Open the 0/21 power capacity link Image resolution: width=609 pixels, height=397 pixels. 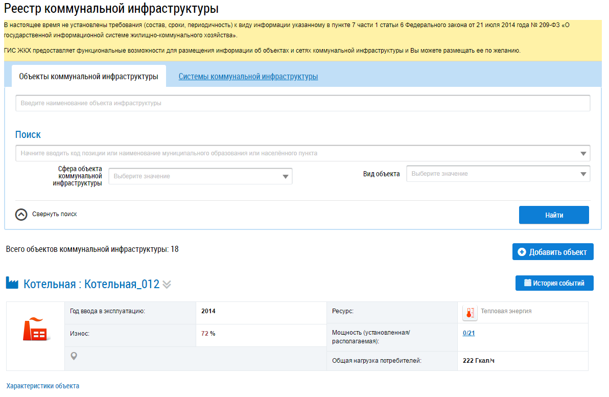pyautogui.click(x=469, y=333)
